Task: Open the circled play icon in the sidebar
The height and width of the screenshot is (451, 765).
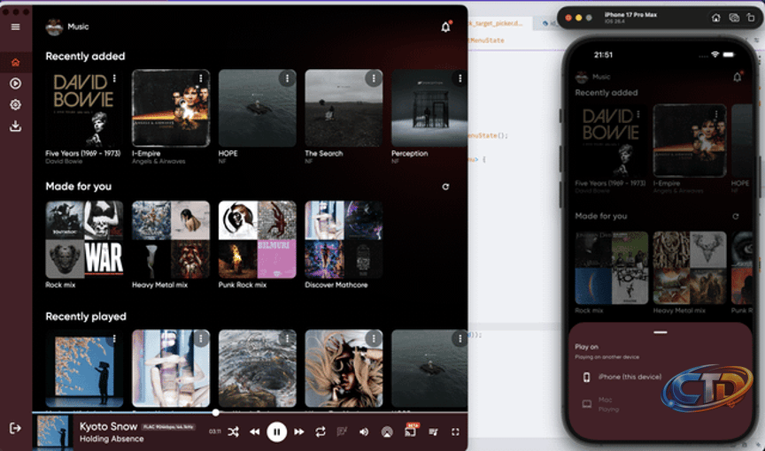Action: (16, 83)
